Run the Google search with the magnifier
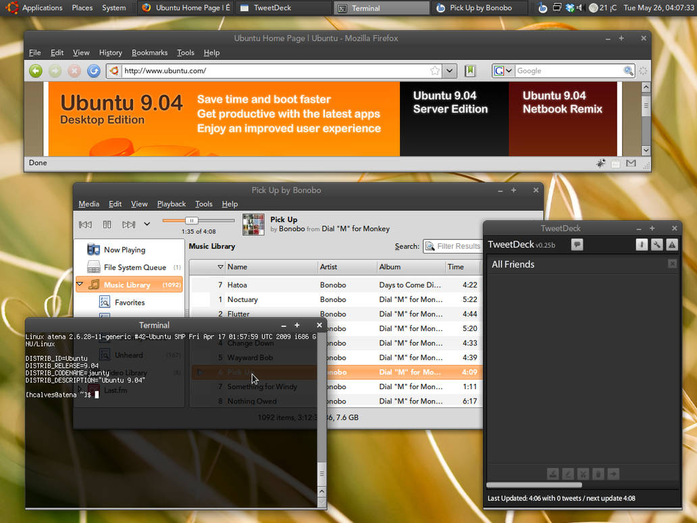The height and width of the screenshot is (523, 697). (628, 71)
